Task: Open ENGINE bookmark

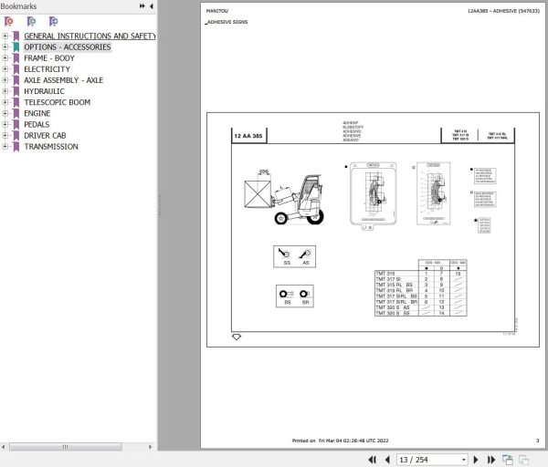Action: [x=37, y=113]
